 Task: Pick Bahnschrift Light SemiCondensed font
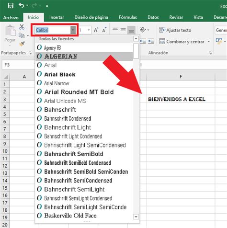tap(84, 145)
